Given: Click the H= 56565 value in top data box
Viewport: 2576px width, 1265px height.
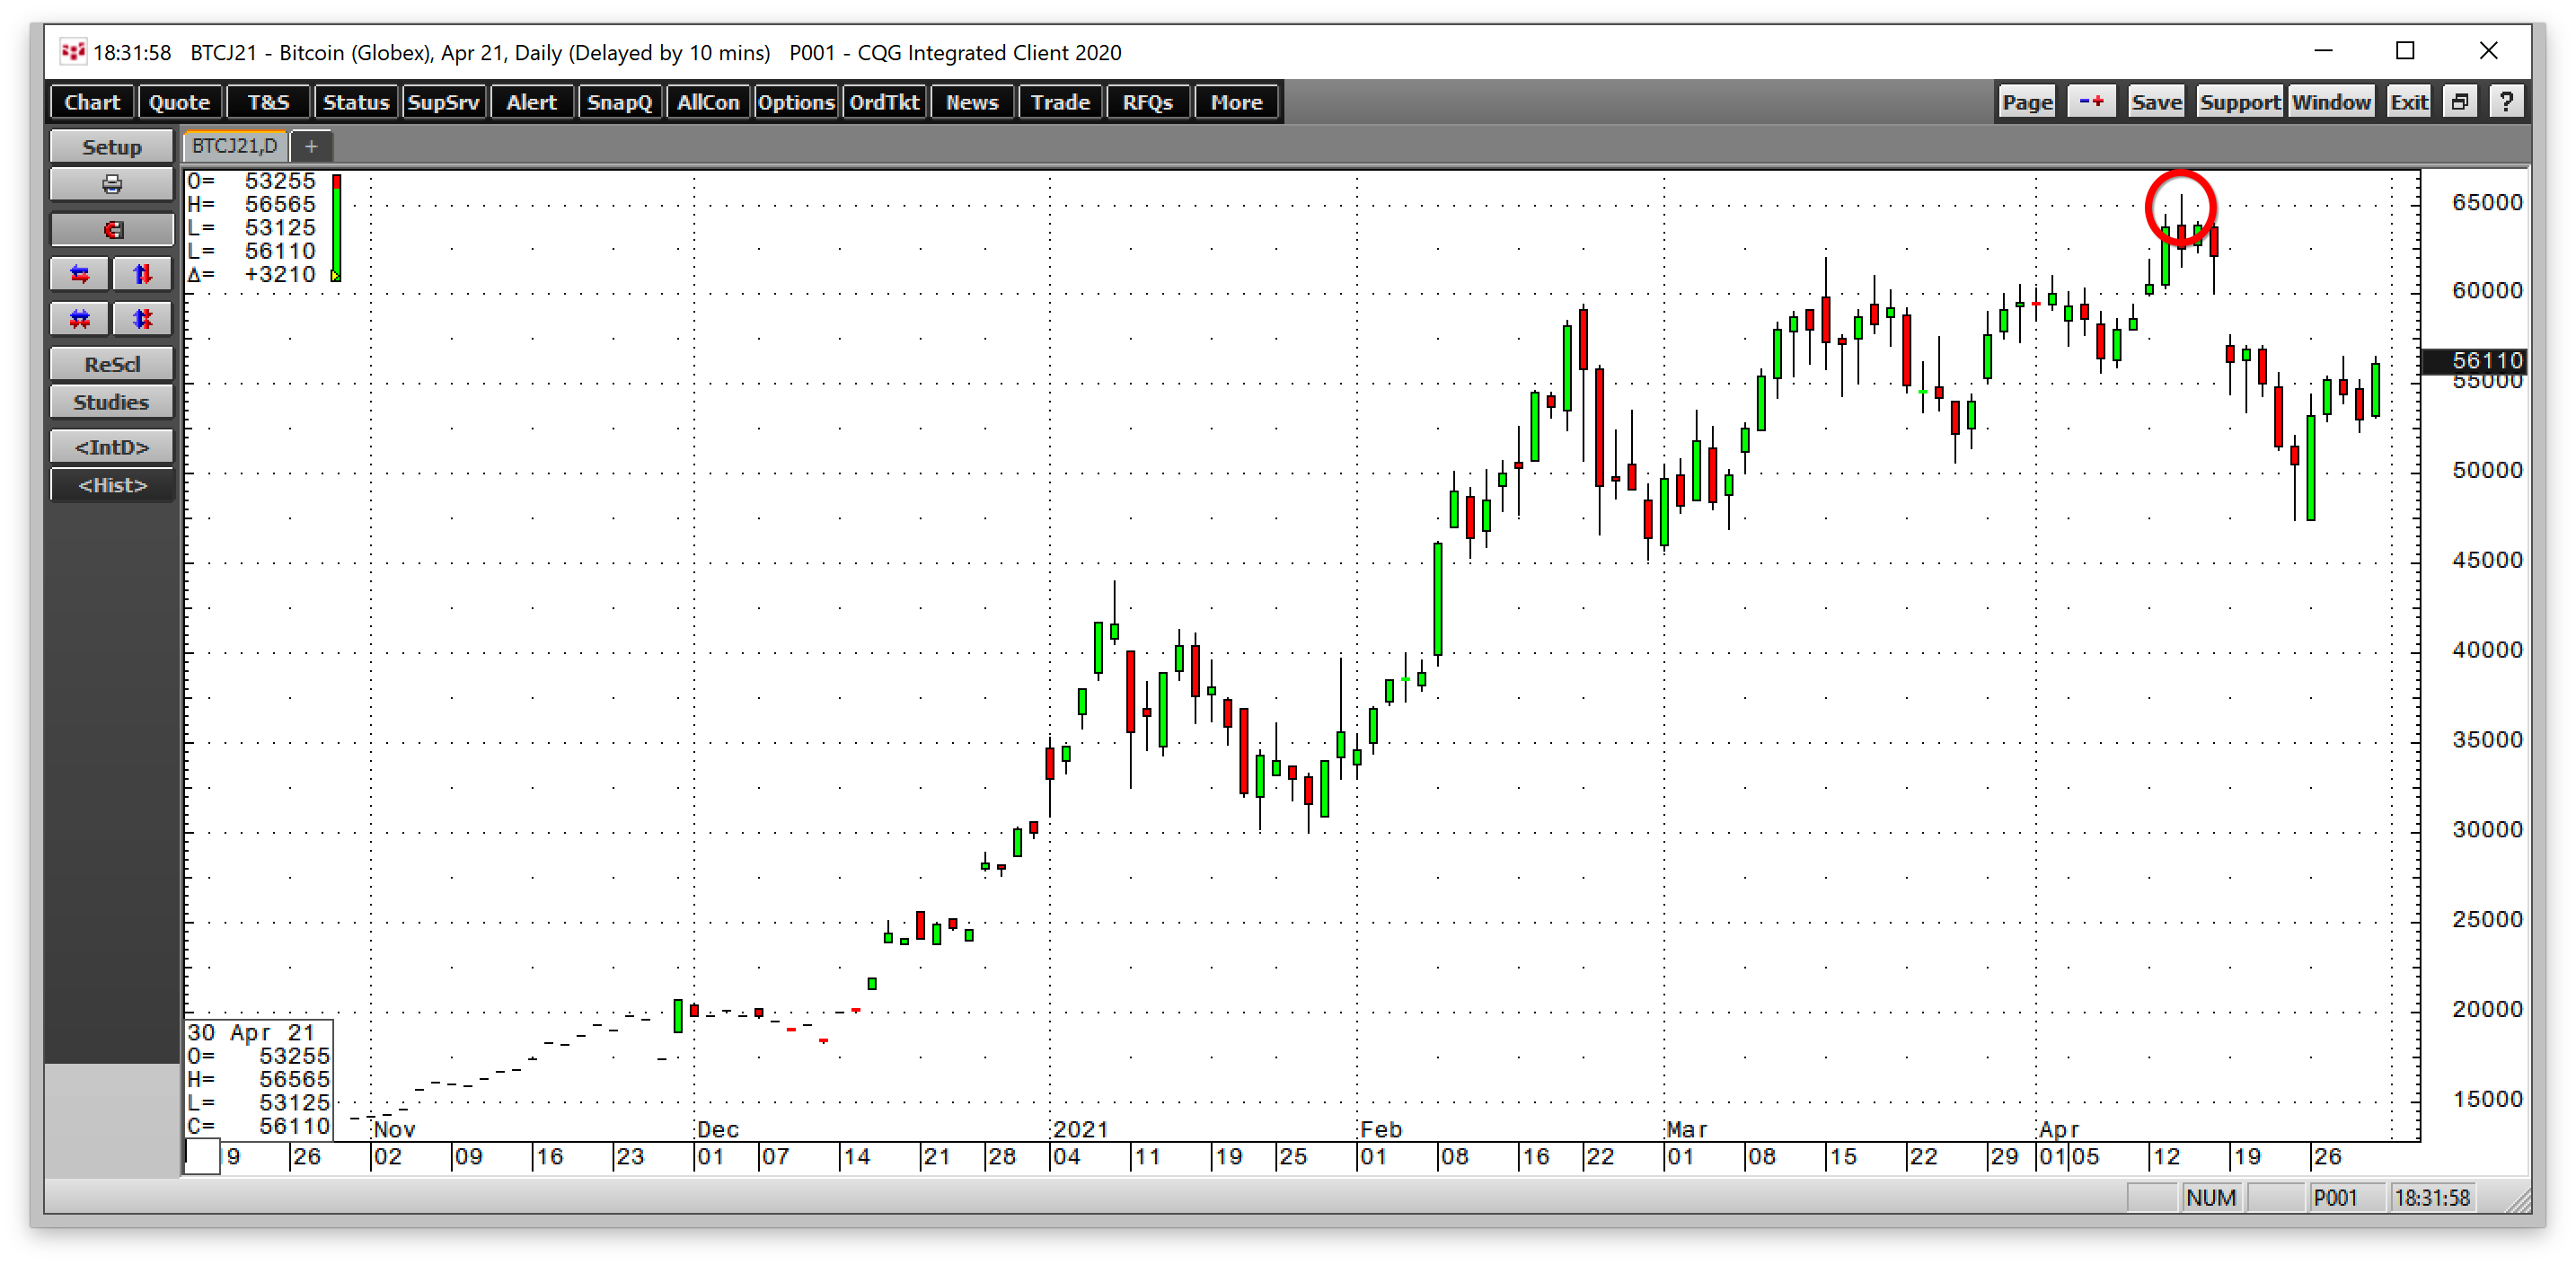Looking at the screenshot, I should point(252,204).
